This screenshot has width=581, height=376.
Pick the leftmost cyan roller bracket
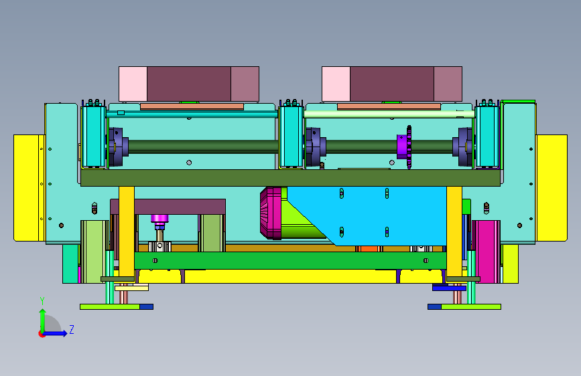93,136
